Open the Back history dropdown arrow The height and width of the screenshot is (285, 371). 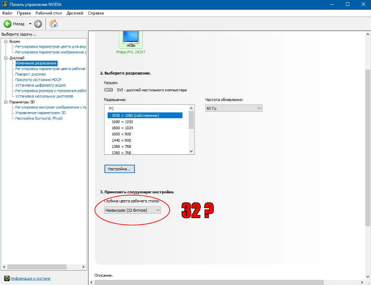click(30, 24)
